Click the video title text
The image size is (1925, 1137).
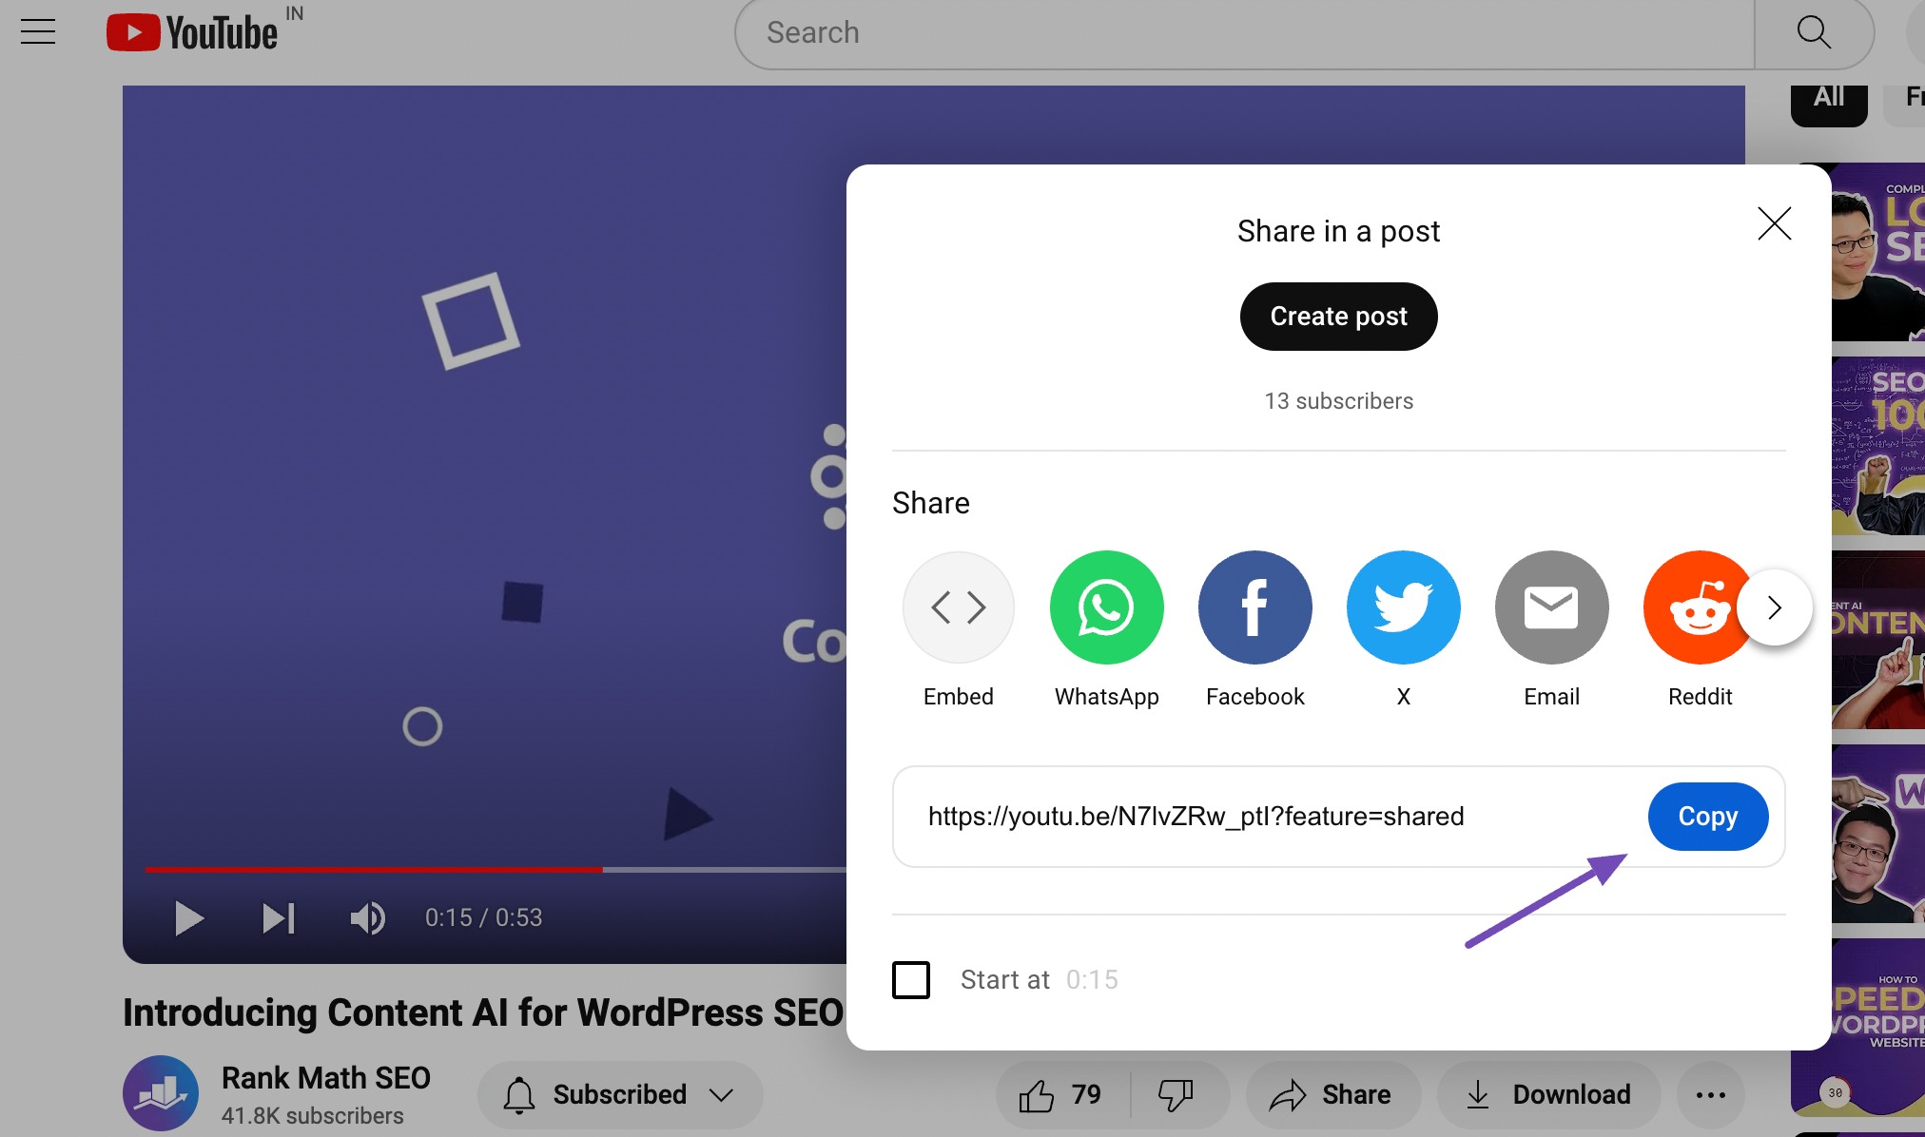click(483, 1012)
